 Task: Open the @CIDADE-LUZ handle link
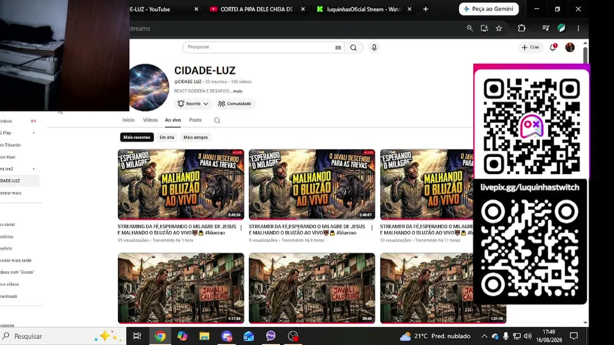[x=188, y=82]
